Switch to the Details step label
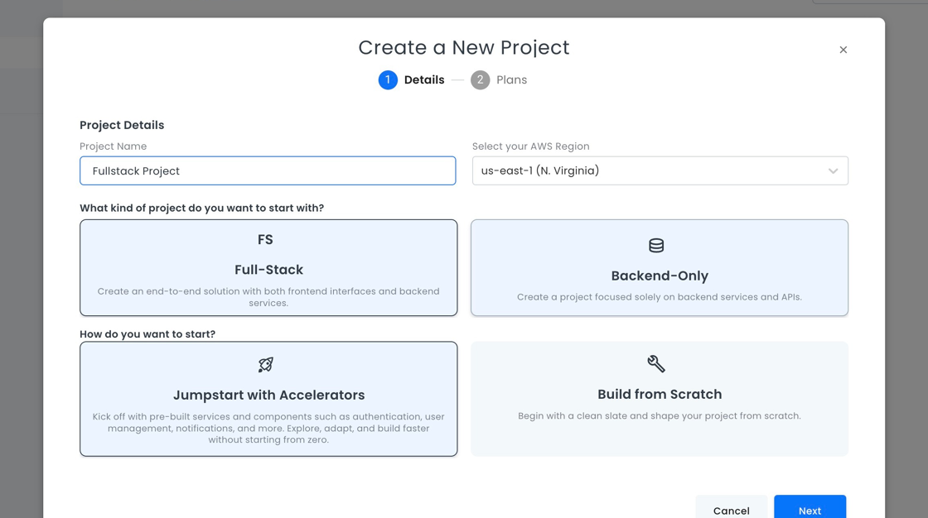The height and width of the screenshot is (518, 928). pos(424,80)
